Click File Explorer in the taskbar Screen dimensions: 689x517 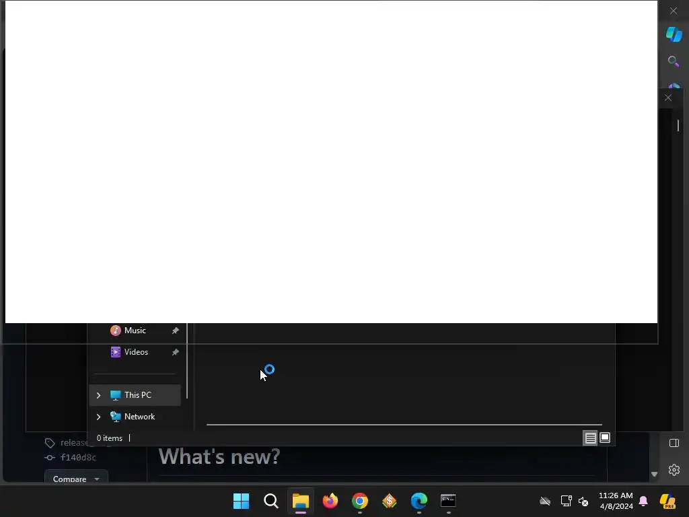pos(301,501)
